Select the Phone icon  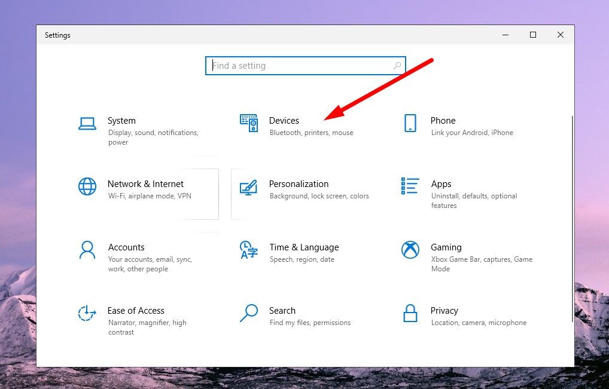410,122
